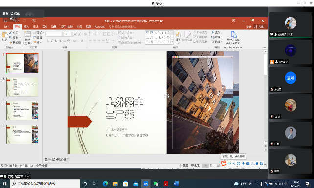Click the Clear Formatting icon
The height and width of the screenshot is (188, 314).
click(85, 34)
